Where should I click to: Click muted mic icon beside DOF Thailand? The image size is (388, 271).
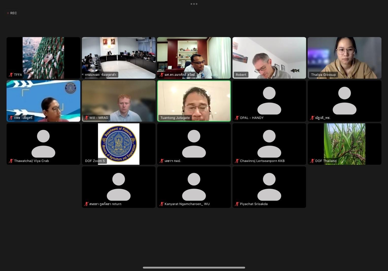pyautogui.click(x=312, y=161)
